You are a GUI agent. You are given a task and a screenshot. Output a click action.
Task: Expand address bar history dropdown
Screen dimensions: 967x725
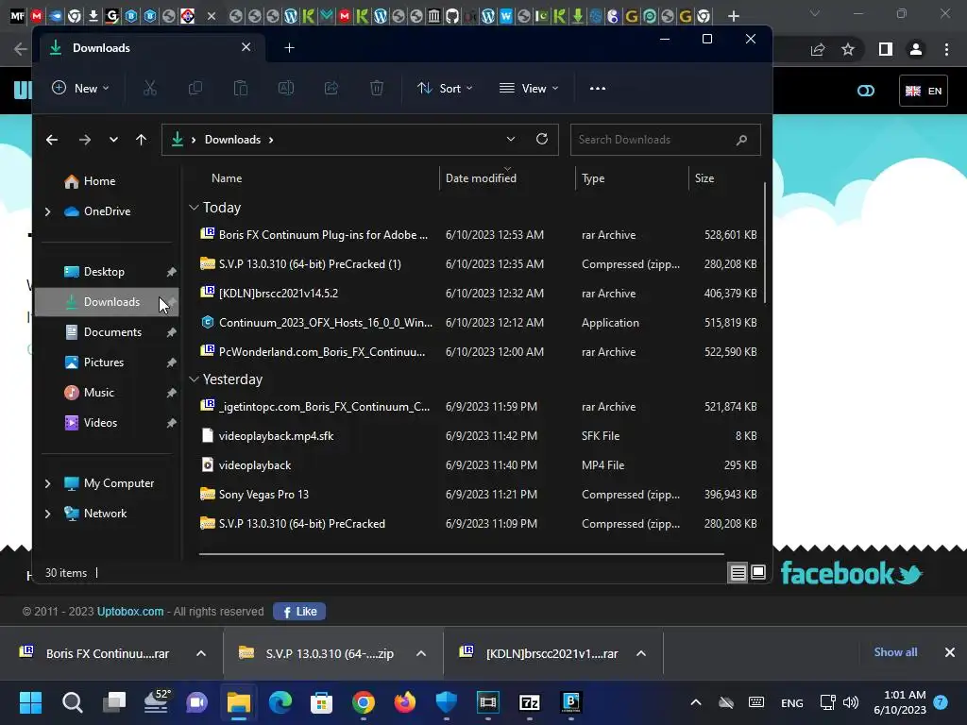(511, 139)
